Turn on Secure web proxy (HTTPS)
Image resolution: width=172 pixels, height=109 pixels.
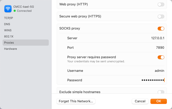coord(161,16)
